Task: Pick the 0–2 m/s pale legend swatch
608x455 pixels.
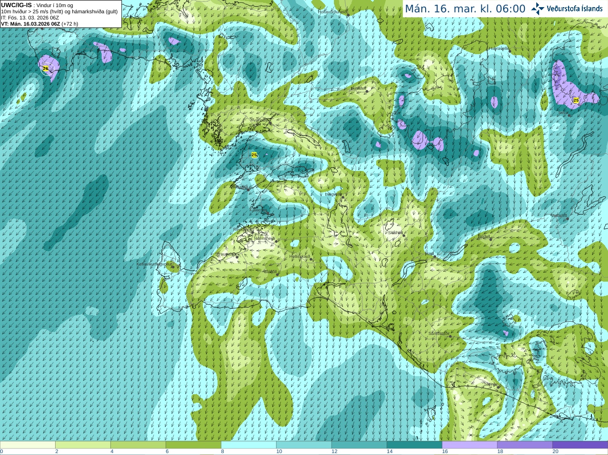Action: [x=28, y=445]
